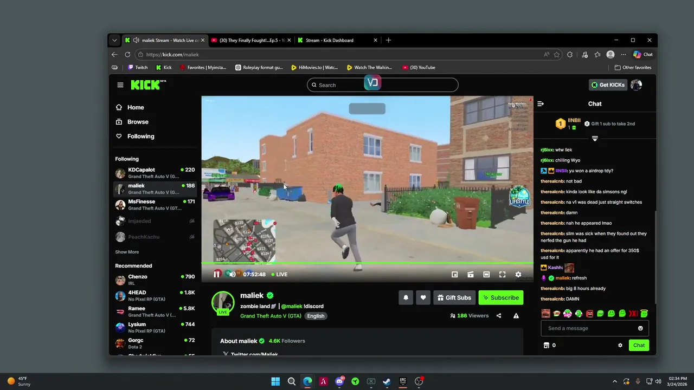Go to Home in sidebar
This screenshot has width=694, height=390.
point(136,107)
